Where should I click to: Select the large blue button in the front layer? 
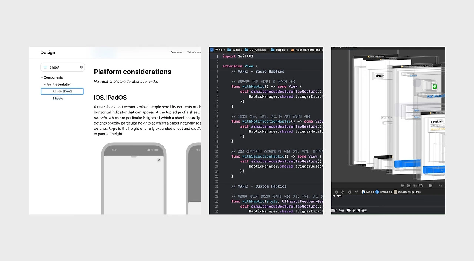click(x=434, y=170)
